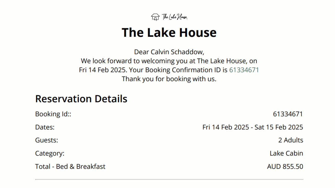Click the Thank you for booking line
Screen dimensions: 335x188
tap(169, 79)
